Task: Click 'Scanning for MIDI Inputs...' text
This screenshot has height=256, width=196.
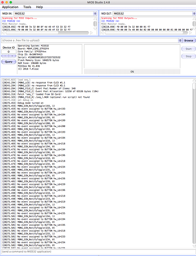Action: [19, 18]
